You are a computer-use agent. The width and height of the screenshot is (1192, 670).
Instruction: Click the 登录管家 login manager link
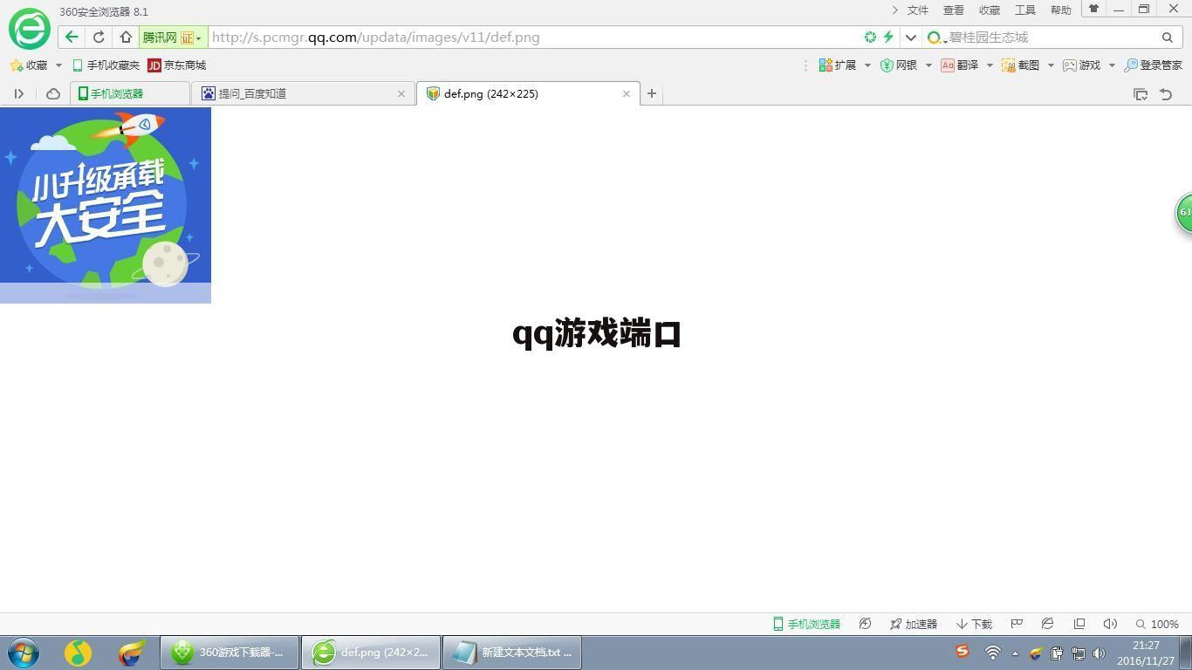point(1154,65)
